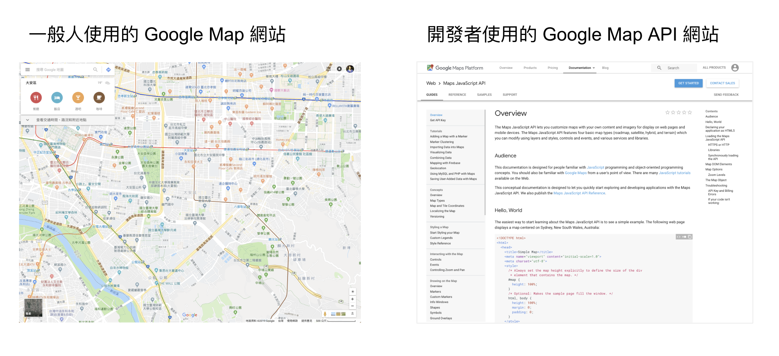
Task: Click the profile avatar in Google Maps
Action: pyautogui.click(x=350, y=69)
